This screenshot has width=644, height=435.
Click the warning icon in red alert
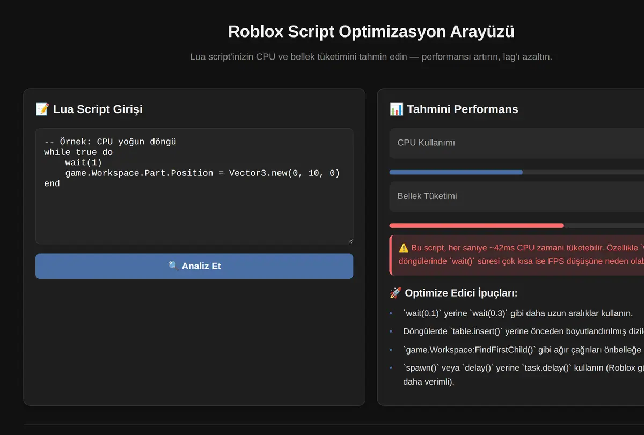[x=404, y=248]
